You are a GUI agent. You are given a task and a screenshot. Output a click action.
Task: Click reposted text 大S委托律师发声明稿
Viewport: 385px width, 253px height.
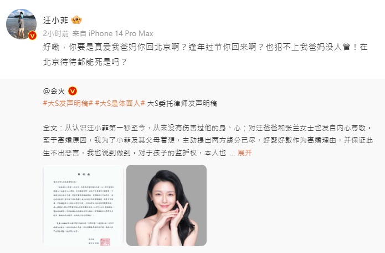[x=182, y=104]
